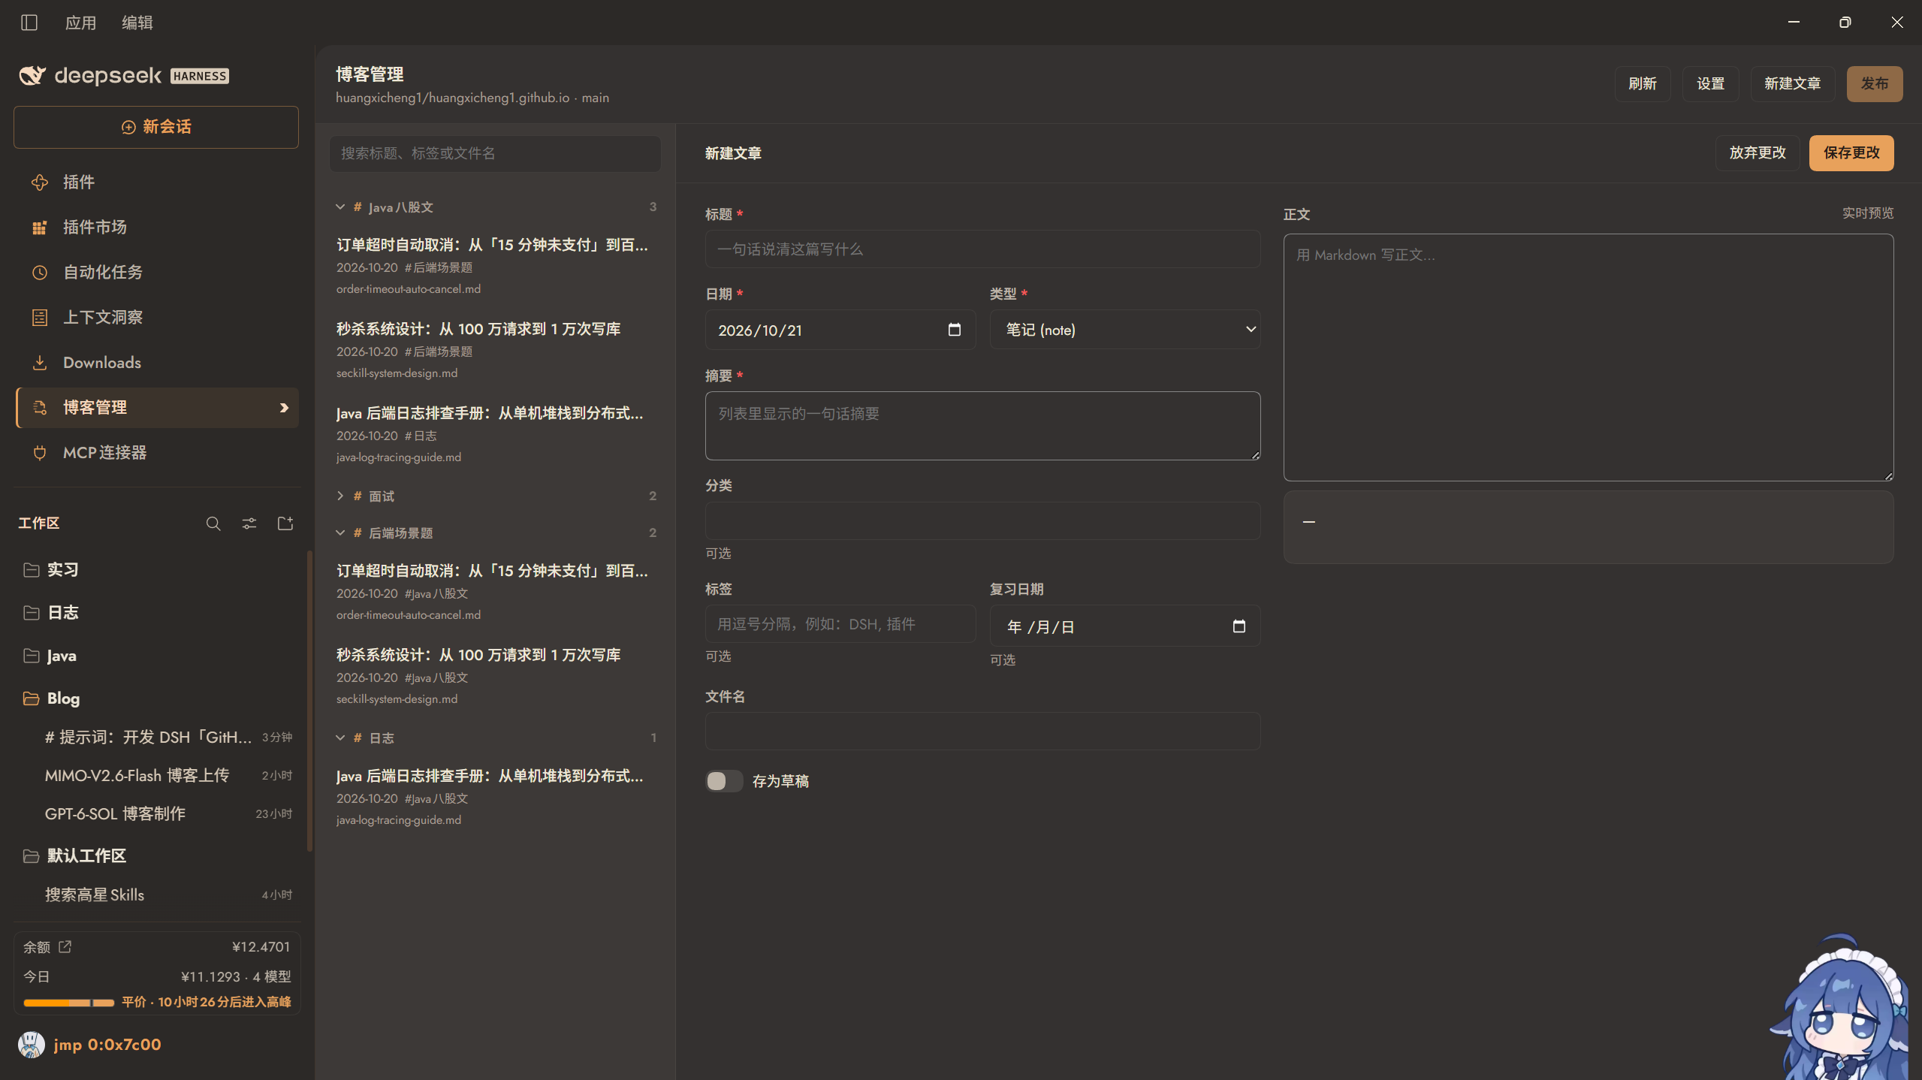
Task: Open the 应用 menu
Action: 80,23
